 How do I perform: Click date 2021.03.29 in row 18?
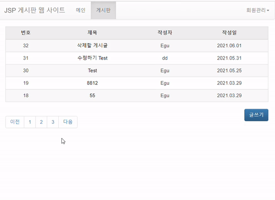(x=230, y=95)
